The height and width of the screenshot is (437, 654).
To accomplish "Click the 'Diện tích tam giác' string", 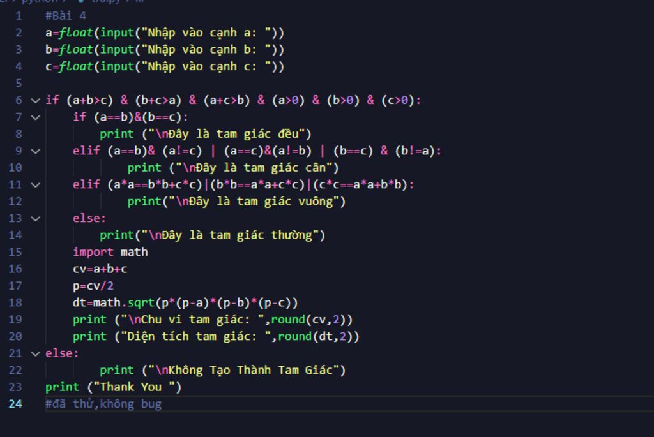I will pos(195,337).
